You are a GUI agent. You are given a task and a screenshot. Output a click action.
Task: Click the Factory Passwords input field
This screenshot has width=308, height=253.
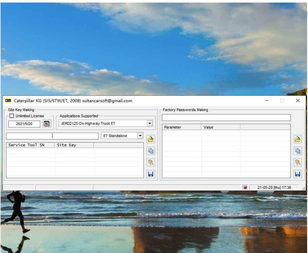tap(226, 118)
